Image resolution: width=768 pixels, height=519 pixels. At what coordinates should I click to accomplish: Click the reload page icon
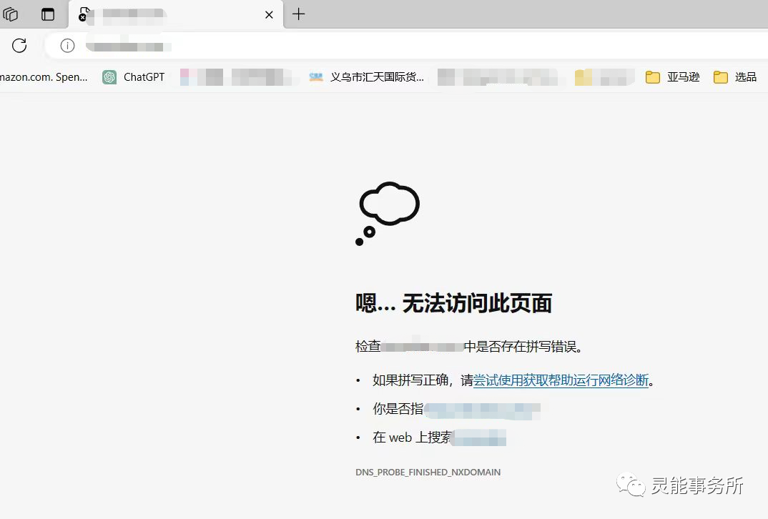[x=19, y=45]
